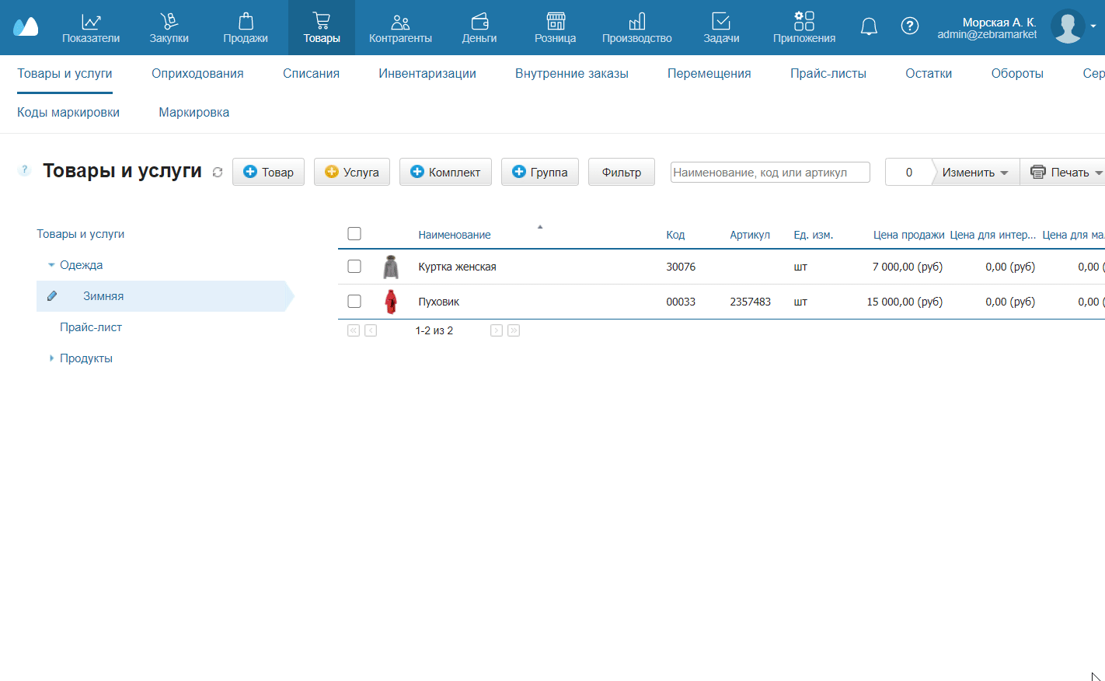
Task: Select the Прайс-лист tree item
Action: [91, 327]
